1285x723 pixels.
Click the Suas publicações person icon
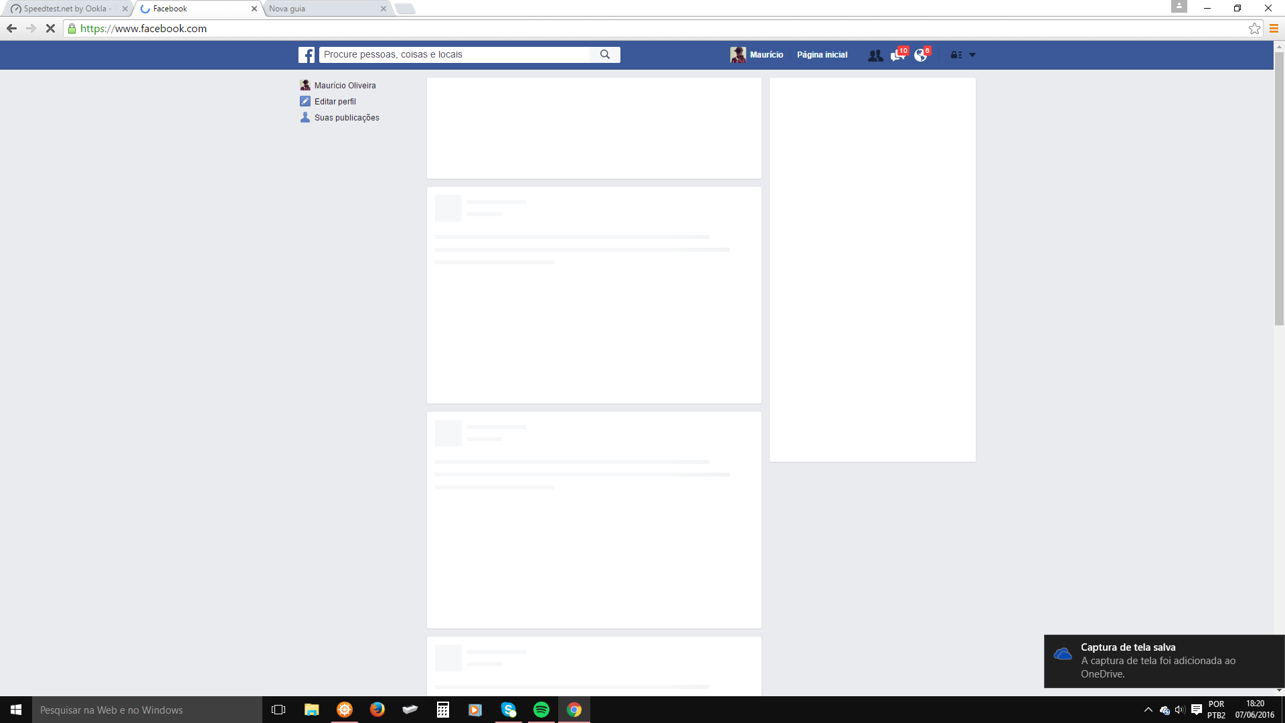point(305,117)
